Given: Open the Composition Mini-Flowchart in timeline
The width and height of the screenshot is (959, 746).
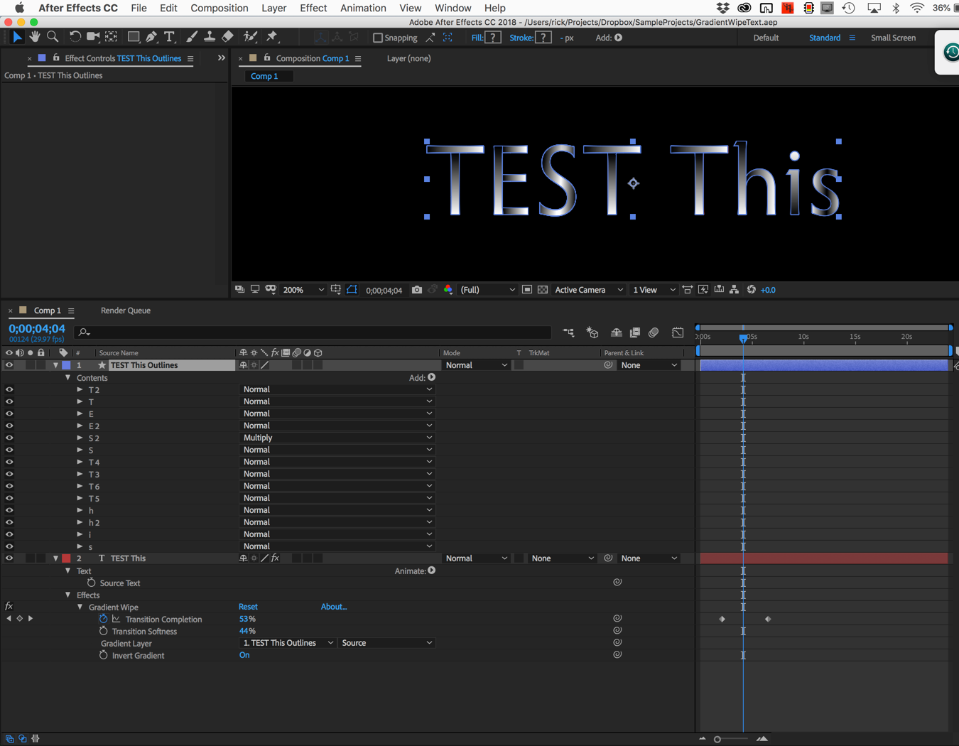Looking at the screenshot, I should click(x=568, y=332).
